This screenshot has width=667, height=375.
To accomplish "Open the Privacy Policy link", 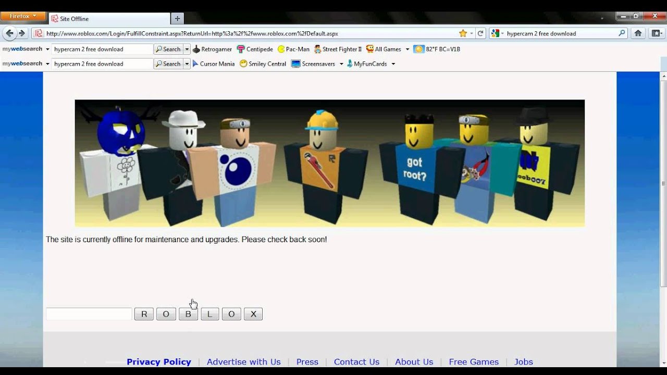I will click(159, 361).
